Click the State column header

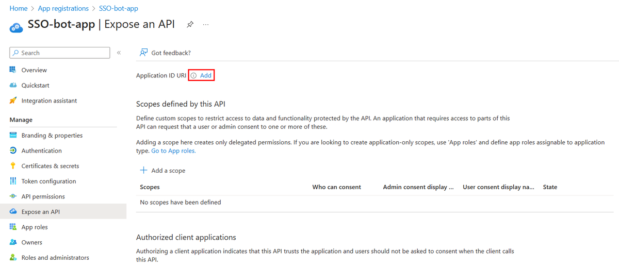[550, 187]
